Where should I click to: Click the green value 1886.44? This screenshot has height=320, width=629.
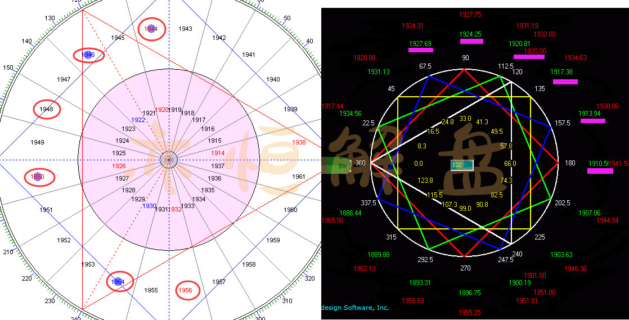click(351, 213)
